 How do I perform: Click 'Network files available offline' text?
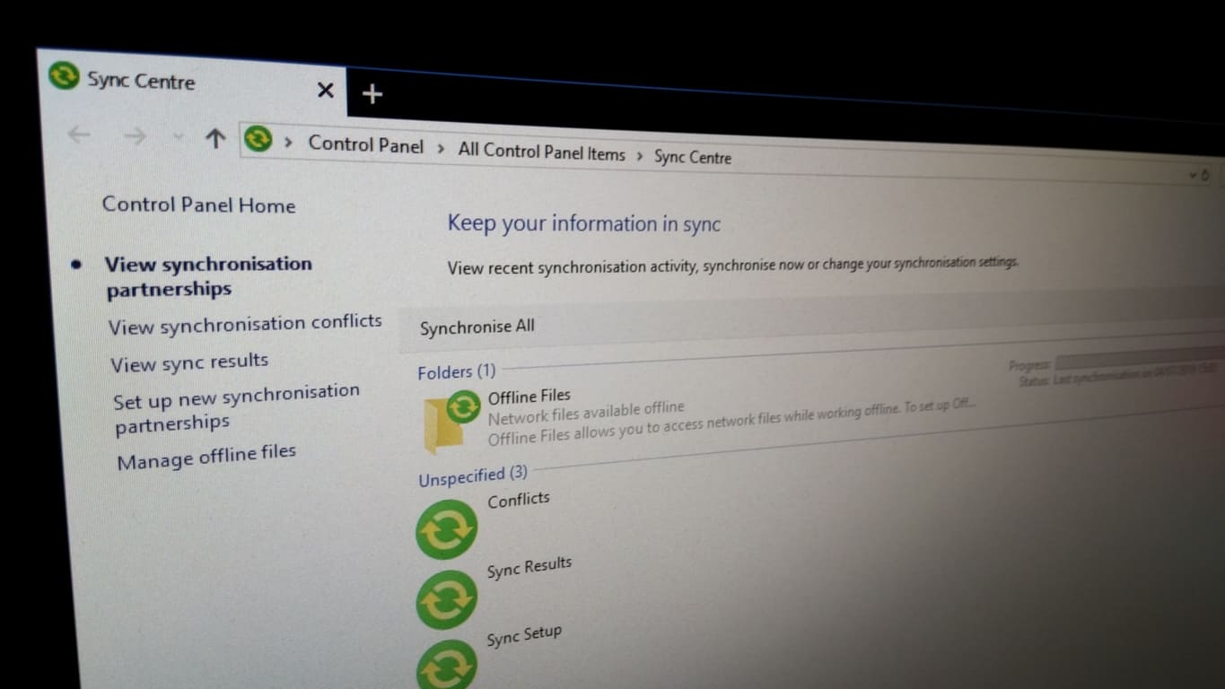[x=586, y=414]
